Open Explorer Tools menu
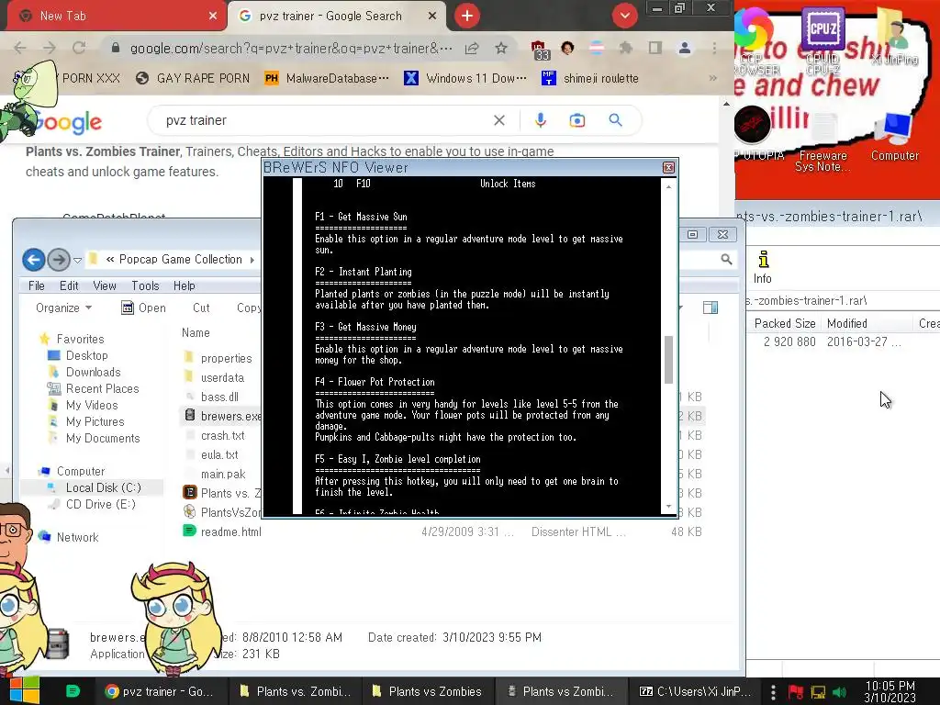Image resolution: width=940 pixels, height=705 pixels. tap(145, 286)
